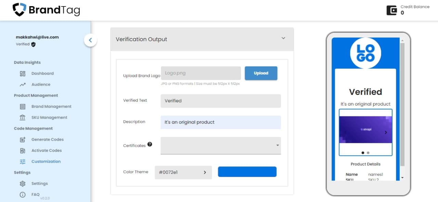
Task: Click the JPG or PNG formats hint text
Action: pyautogui.click(x=200, y=84)
